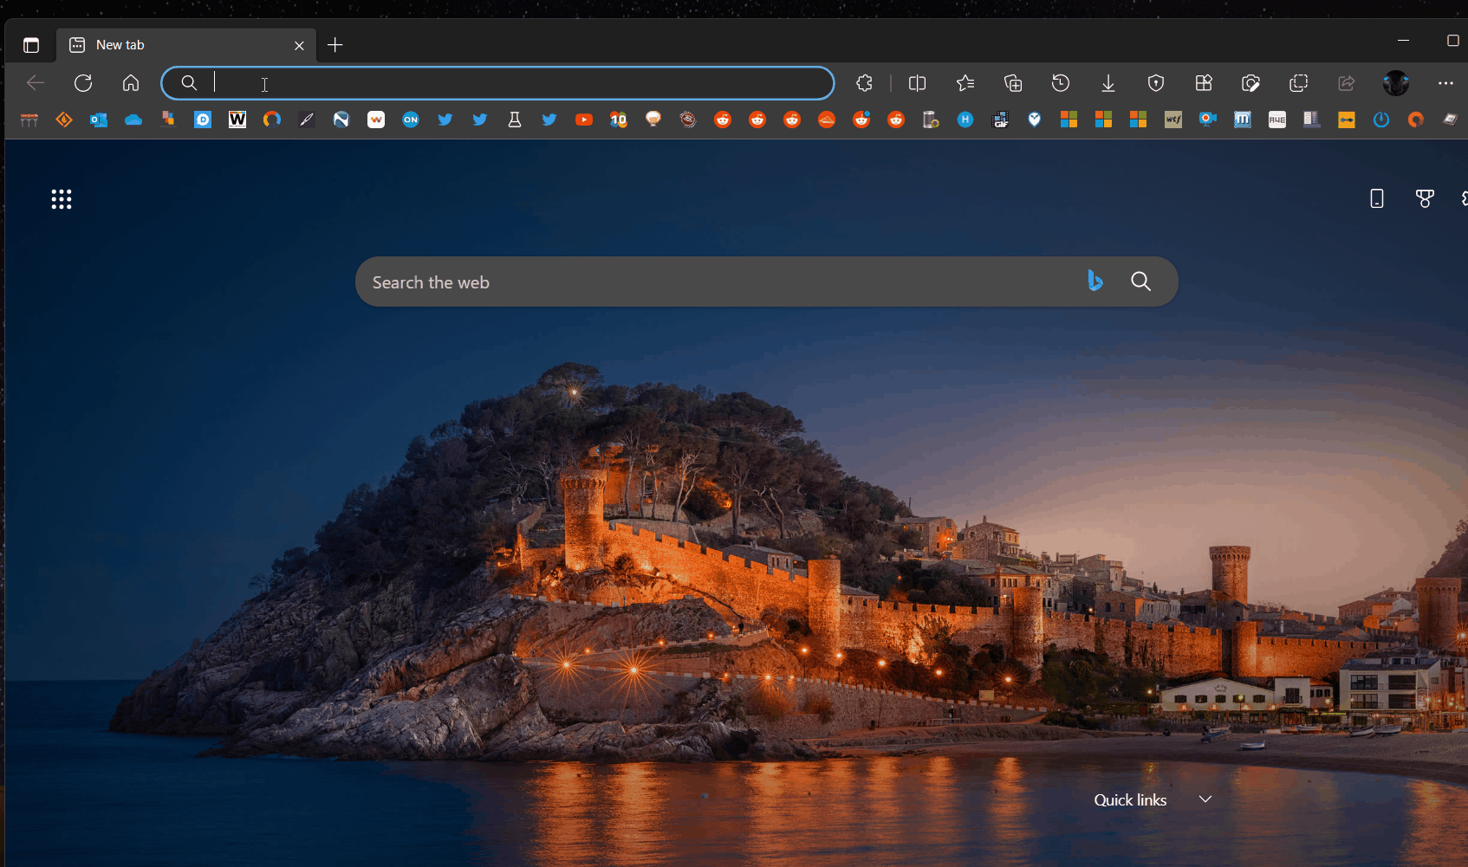Open the blue power button favorite
This screenshot has height=867, width=1468.
pos(1381,120)
